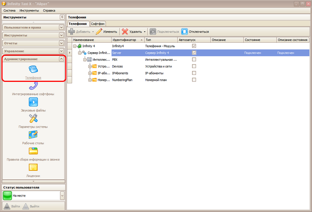The width and height of the screenshot is (312, 212).
Task: Open Лицензии icon
Action: coord(33,168)
